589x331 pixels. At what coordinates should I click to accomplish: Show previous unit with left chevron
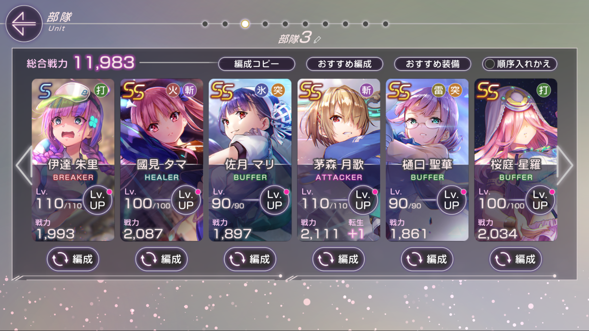(24, 165)
